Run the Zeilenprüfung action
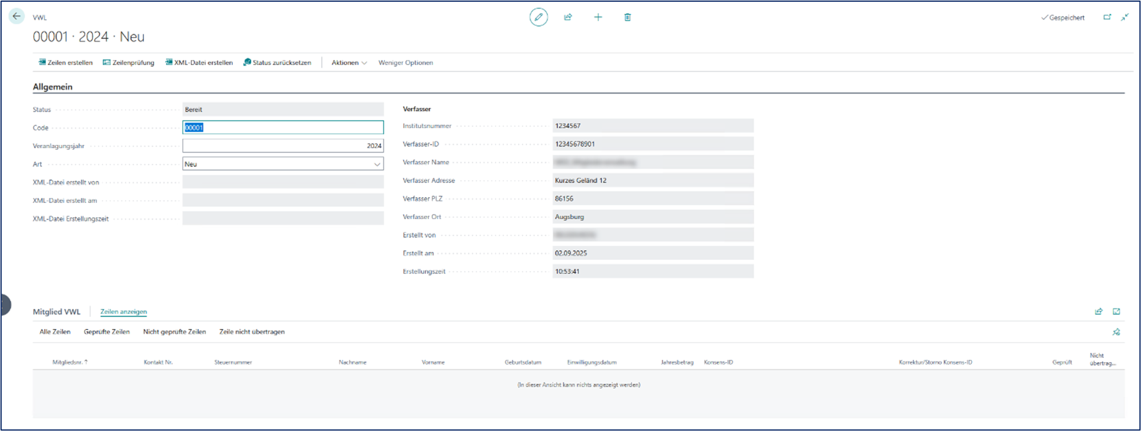 coord(128,63)
